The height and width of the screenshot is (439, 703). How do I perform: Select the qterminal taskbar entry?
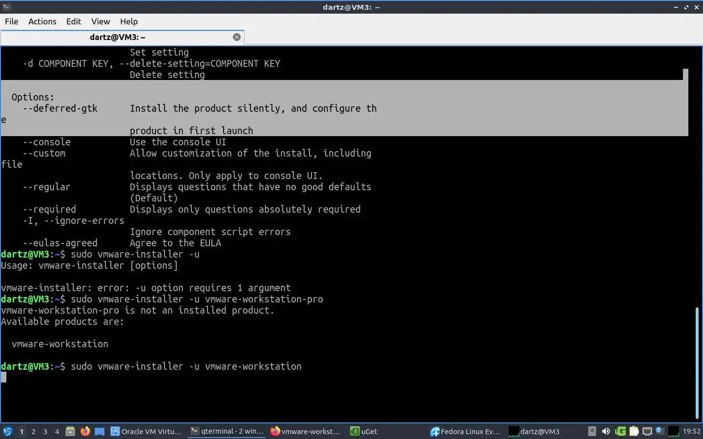[227, 431]
